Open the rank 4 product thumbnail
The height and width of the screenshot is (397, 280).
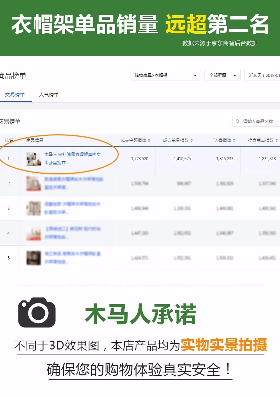pos(34,233)
